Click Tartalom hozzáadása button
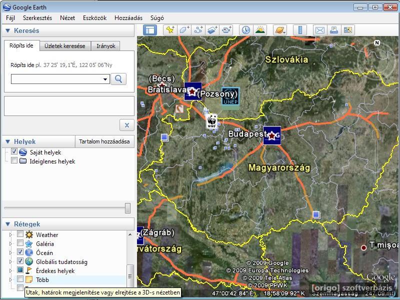The image size is (400, 300). [x=104, y=141]
